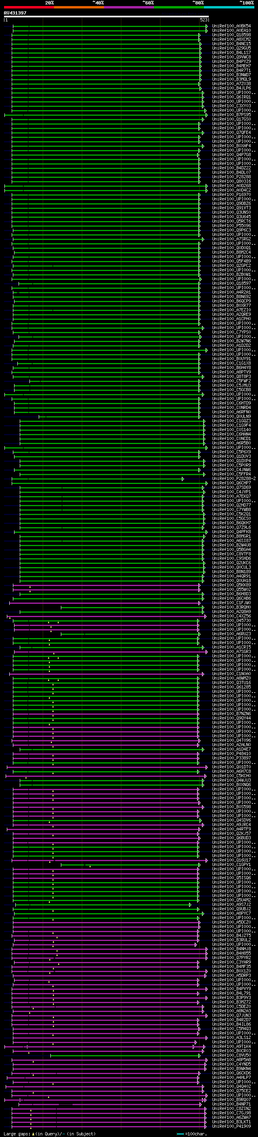Open the UniRef100_B2W7N6 entry
This screenshot has height=1137, width=258.
tap(231, 341)
